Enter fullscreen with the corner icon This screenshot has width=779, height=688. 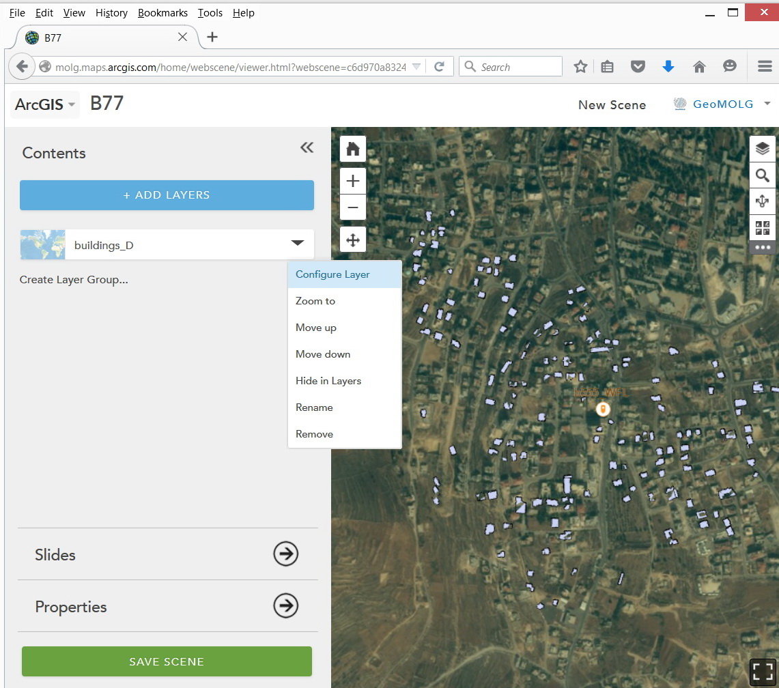pyautogui.click(x=763, y=672)
